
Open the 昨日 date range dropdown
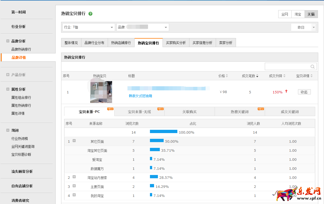tap(303, 27)
